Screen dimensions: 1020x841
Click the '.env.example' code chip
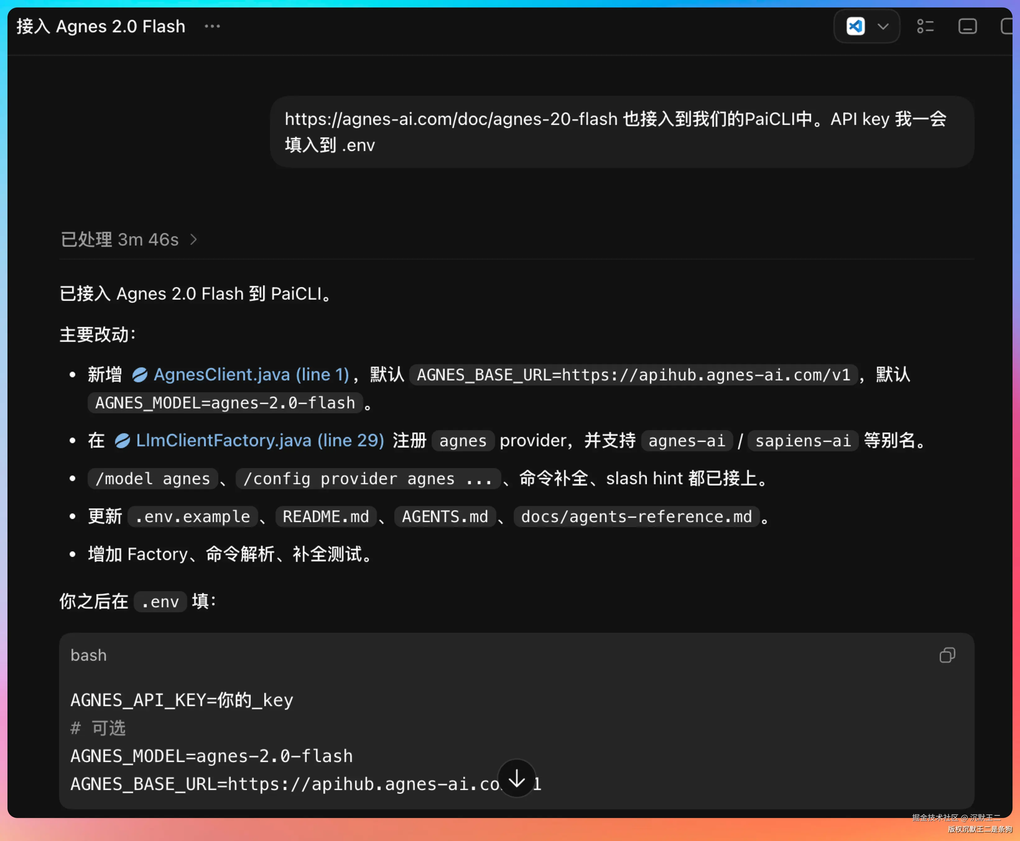(192, 517)
